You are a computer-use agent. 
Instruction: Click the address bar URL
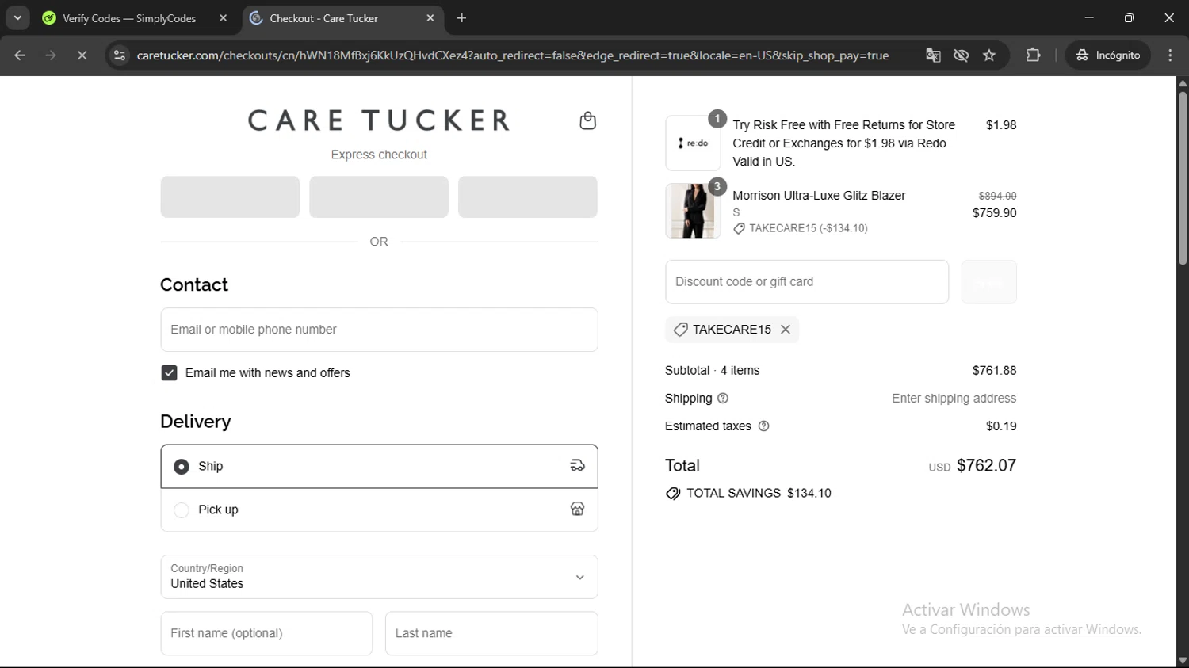[513, 55]
